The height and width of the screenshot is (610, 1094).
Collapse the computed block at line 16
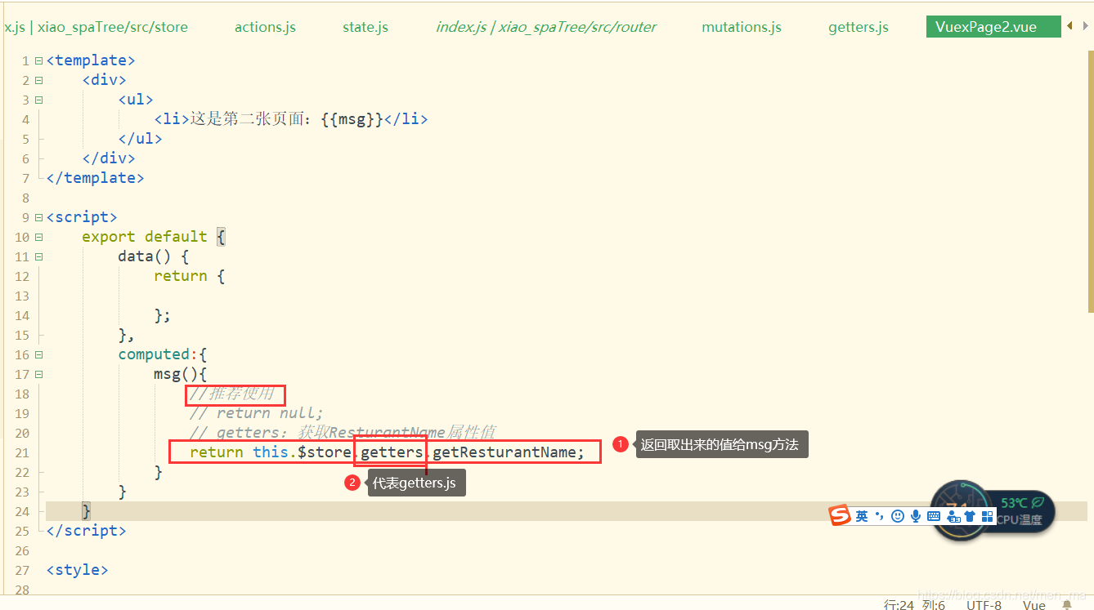pos(38,354)
